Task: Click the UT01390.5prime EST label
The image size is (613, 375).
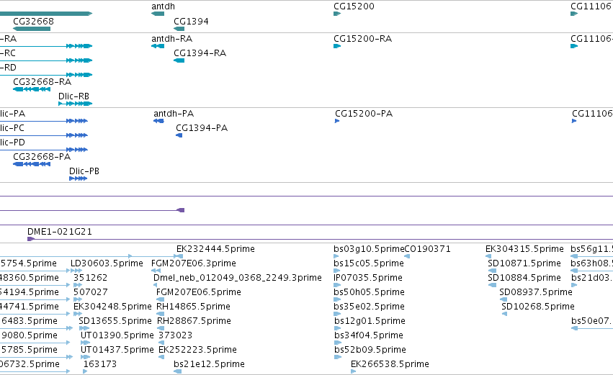Action: click(x=117, y=336)
